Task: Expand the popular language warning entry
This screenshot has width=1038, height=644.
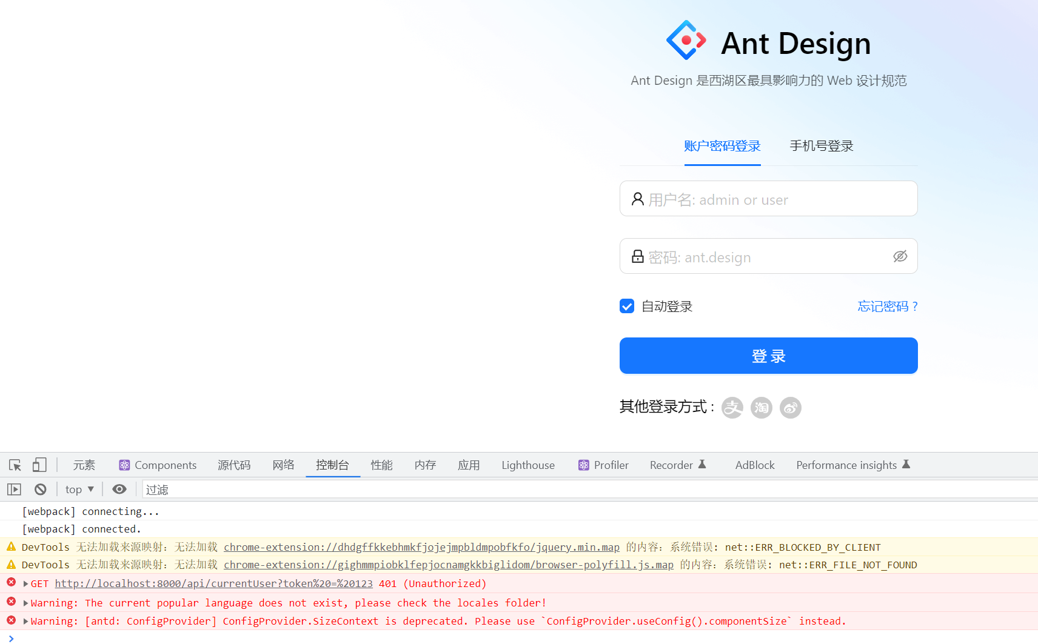Action: [x=26, y=603]
